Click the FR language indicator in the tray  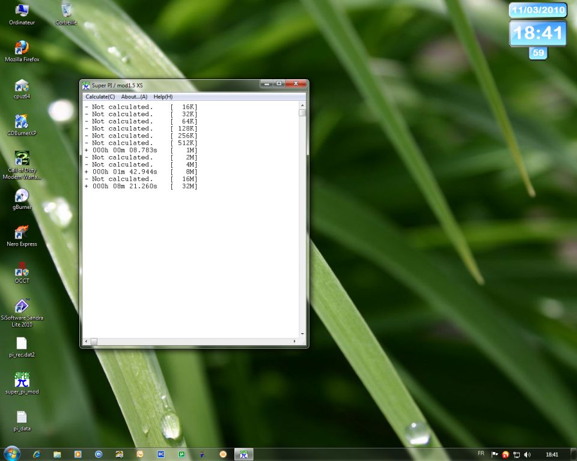pyautogui.click(x=481, y=454)
